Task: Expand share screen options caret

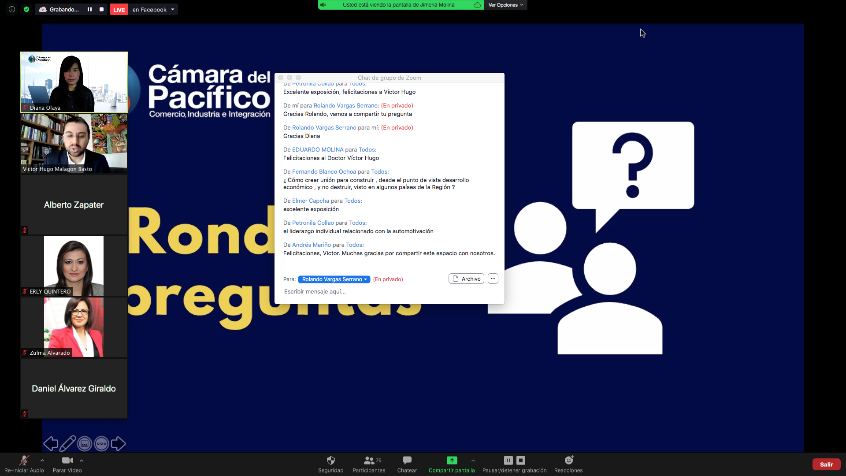Action: pos(473,460)
